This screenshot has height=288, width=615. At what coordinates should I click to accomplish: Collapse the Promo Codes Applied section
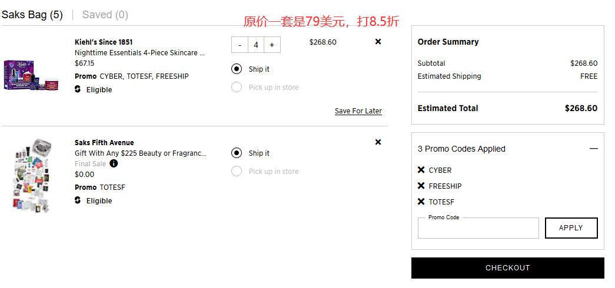point(594,149)
